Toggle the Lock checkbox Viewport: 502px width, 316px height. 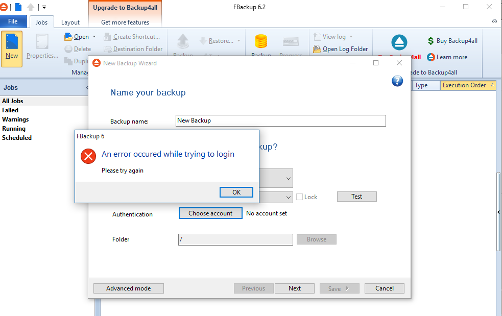300,197
